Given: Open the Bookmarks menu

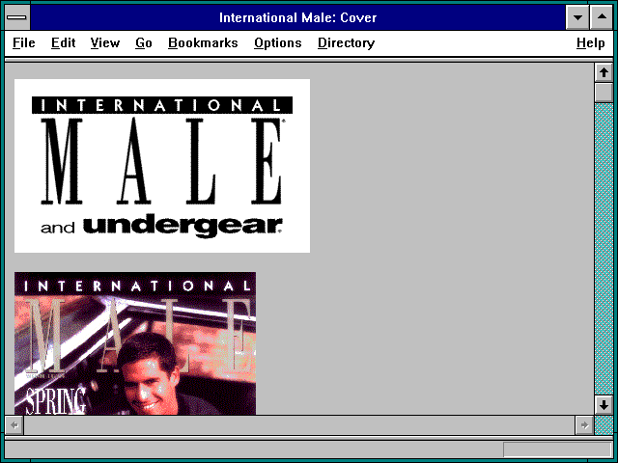Looking at the screenshot, I should [x=203, y=42].
